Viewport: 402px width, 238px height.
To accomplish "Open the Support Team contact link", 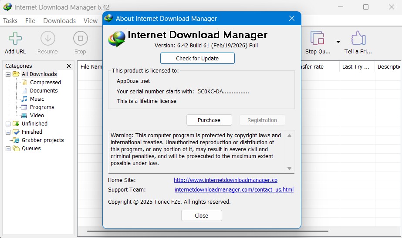I will coord(234,190).
